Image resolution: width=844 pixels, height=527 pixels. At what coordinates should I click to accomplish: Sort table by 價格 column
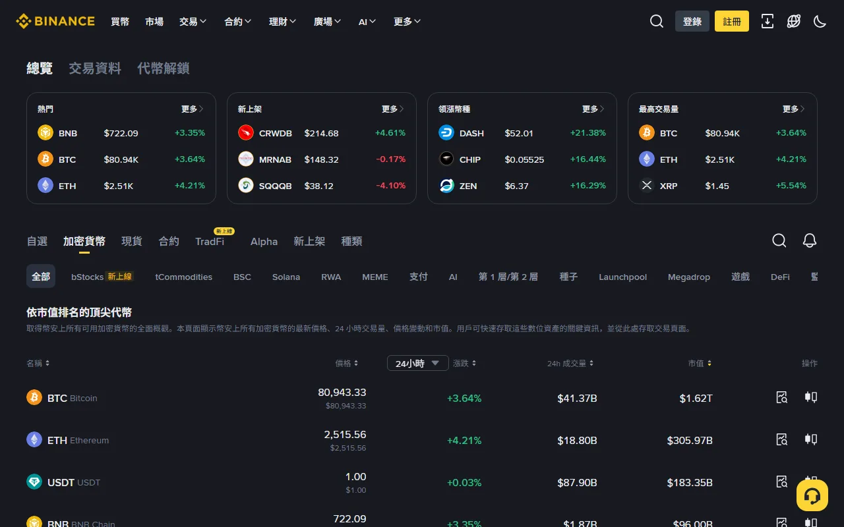tap(347, 363)
